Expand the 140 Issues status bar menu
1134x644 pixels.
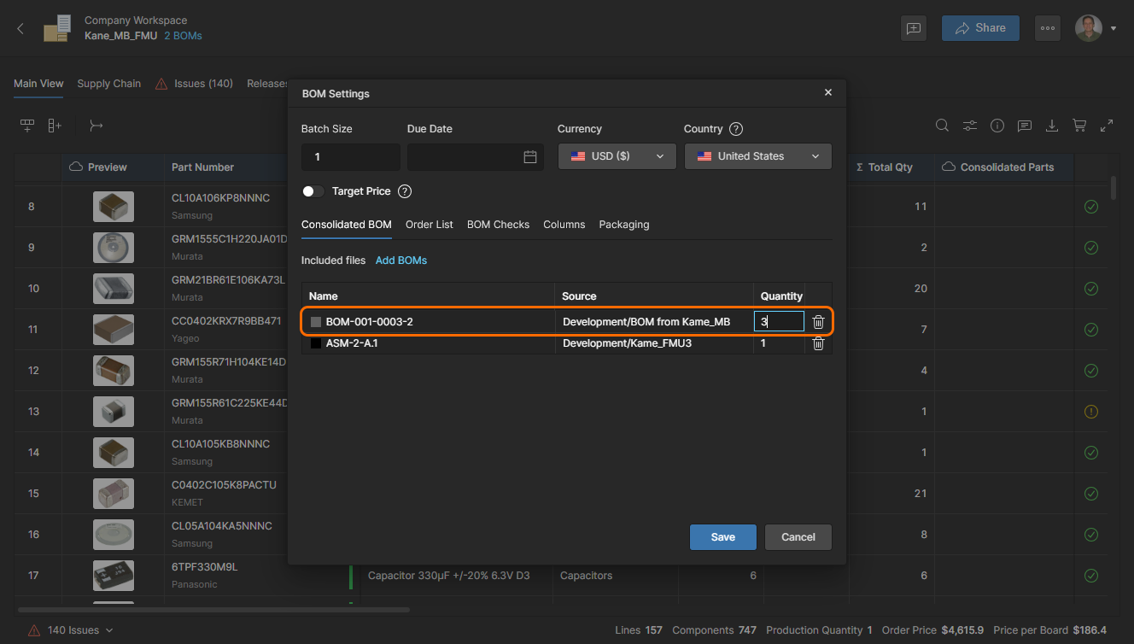tap(72, 630)
